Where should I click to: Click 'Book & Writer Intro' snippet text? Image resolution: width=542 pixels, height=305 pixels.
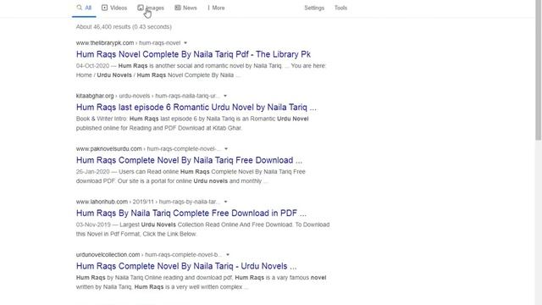tap(192, 123)
